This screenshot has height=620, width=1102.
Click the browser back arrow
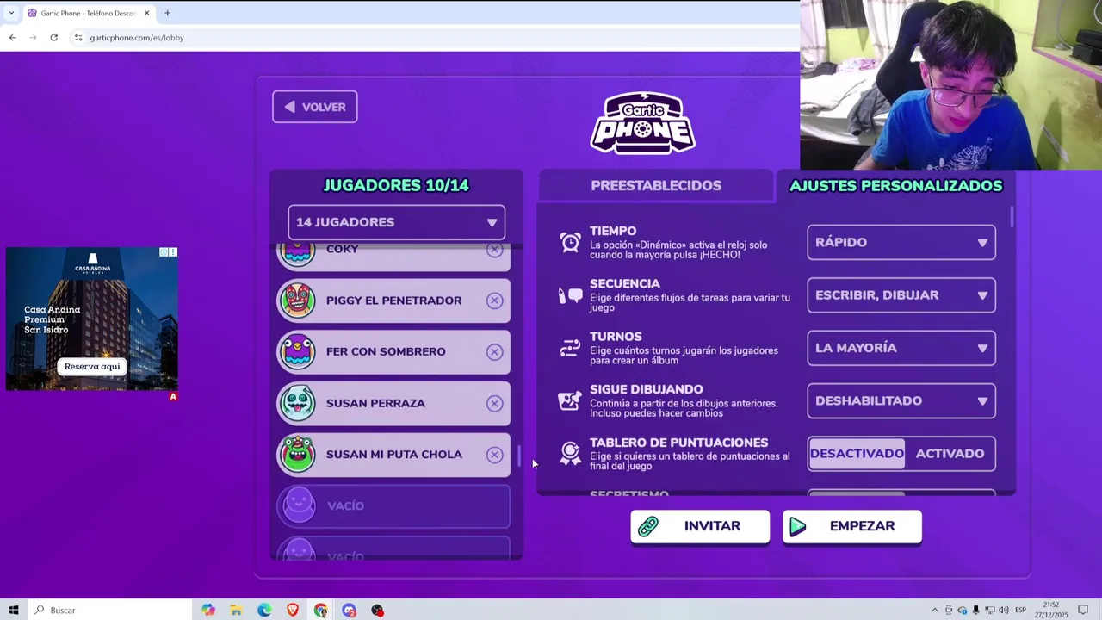point(12,38)
